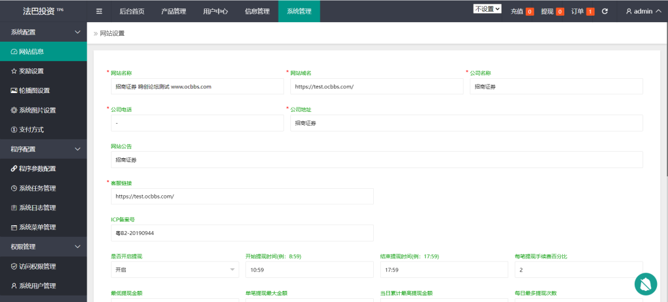Click the clipboard icon beside 系统日志管理
This screenshot has height=302, width=668.
(14, 208)
